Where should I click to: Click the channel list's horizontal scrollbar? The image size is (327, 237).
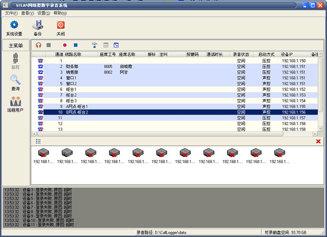coord(159,134)
